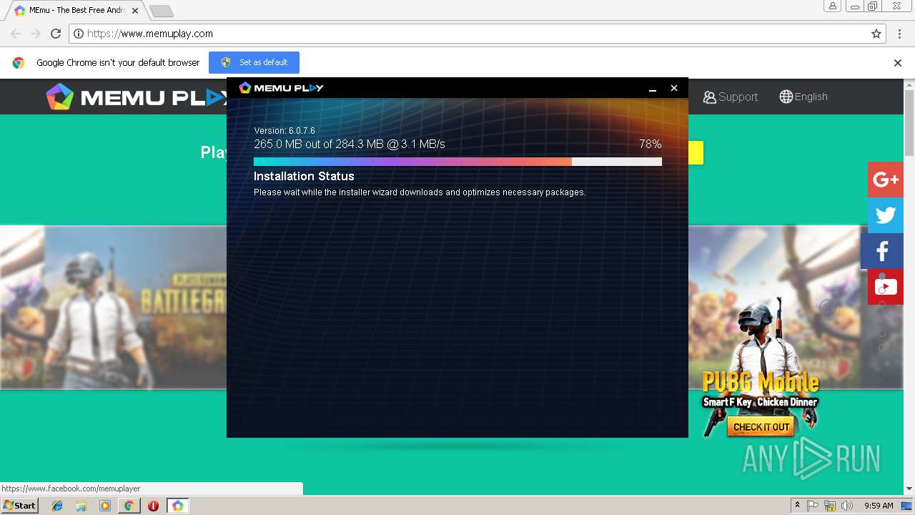
Task: Click the browser forward arrow
Action: pyautogui.click(x=36, y=34)
